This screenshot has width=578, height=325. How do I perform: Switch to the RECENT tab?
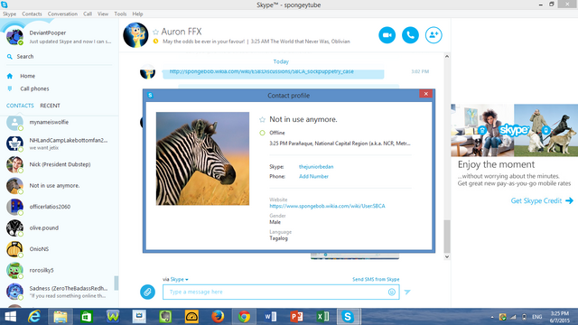51,106
